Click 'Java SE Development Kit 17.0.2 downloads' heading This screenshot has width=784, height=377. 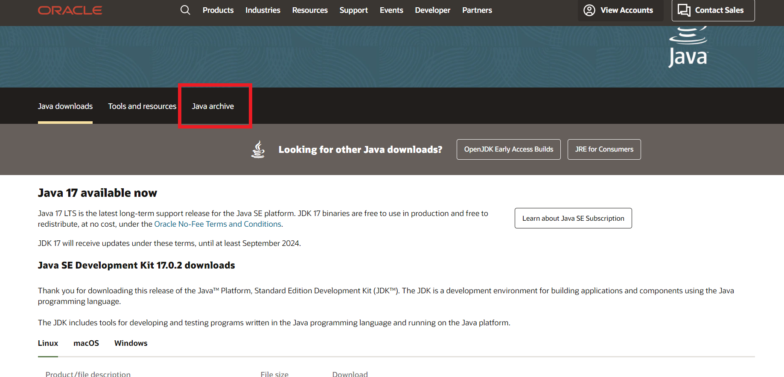[137, 266]
